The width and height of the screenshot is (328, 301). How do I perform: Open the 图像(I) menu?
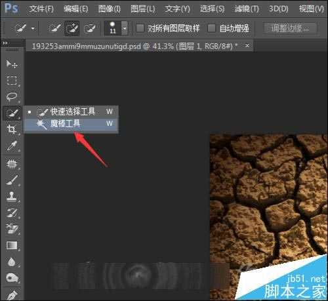tap(110, 9)
